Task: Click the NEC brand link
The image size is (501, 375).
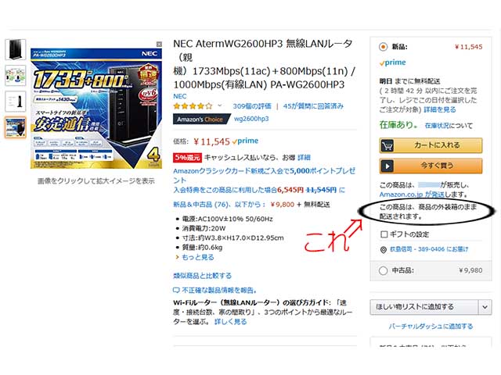Action: click(x=180, y=96)
